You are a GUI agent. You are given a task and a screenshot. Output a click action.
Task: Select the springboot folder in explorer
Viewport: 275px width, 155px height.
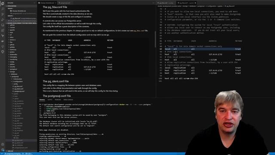coord(13,69)
